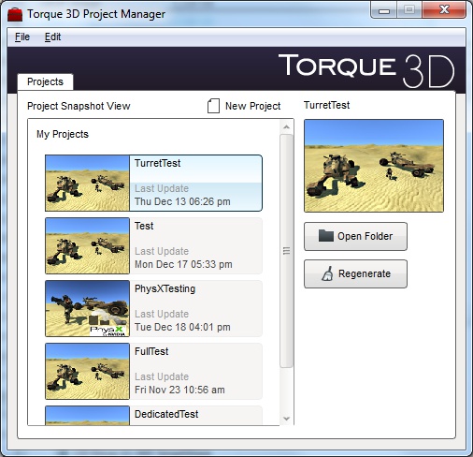Screen dimensions: 473x457
Task: Click the date Mon Dec 17 05:33 pm
Action: (x=183, y=264)
